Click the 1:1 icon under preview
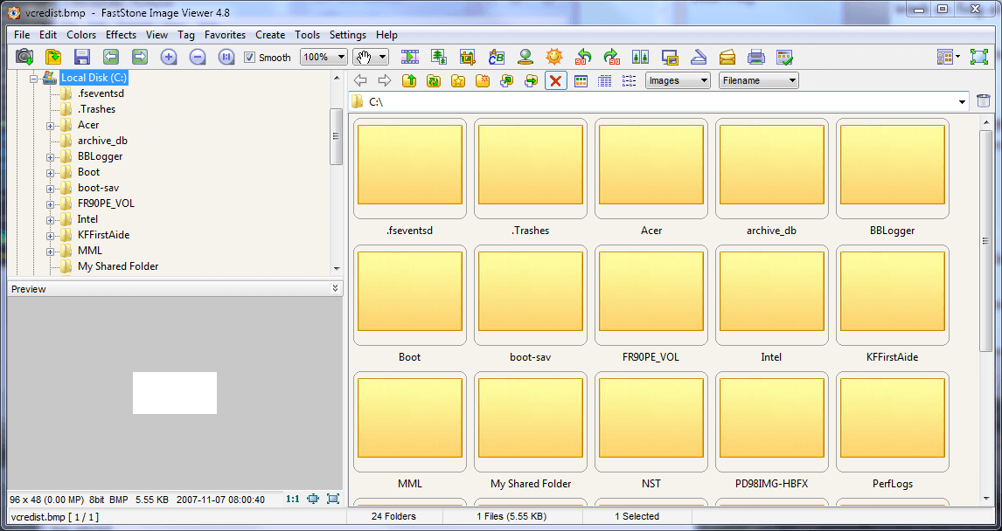The width and height of the screenshot is (1002, 531). point(293,499)
